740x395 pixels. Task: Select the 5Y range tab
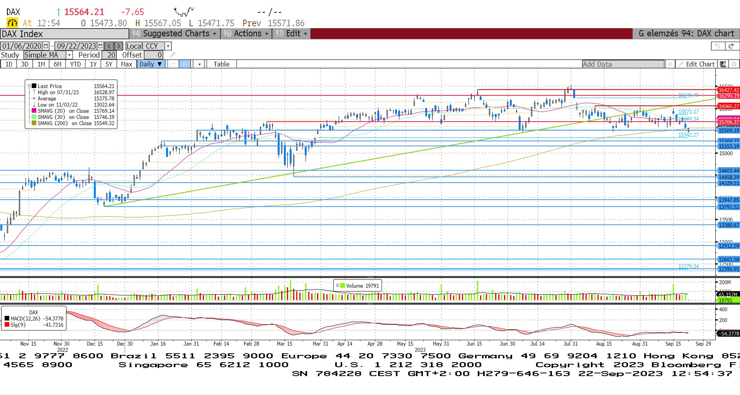pyautogui.click(x=109, y=64)
